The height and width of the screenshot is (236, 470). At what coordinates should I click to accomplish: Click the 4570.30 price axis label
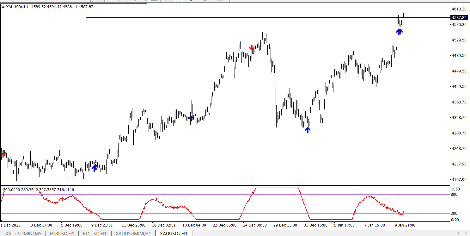click(x=459, y=25)
